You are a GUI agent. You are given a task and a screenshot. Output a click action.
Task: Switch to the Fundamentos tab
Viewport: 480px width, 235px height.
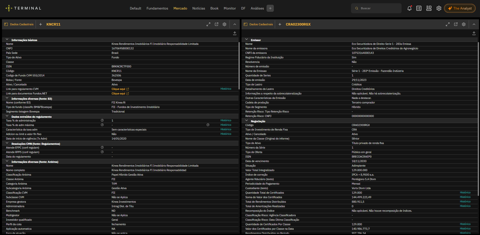point(157,8)
